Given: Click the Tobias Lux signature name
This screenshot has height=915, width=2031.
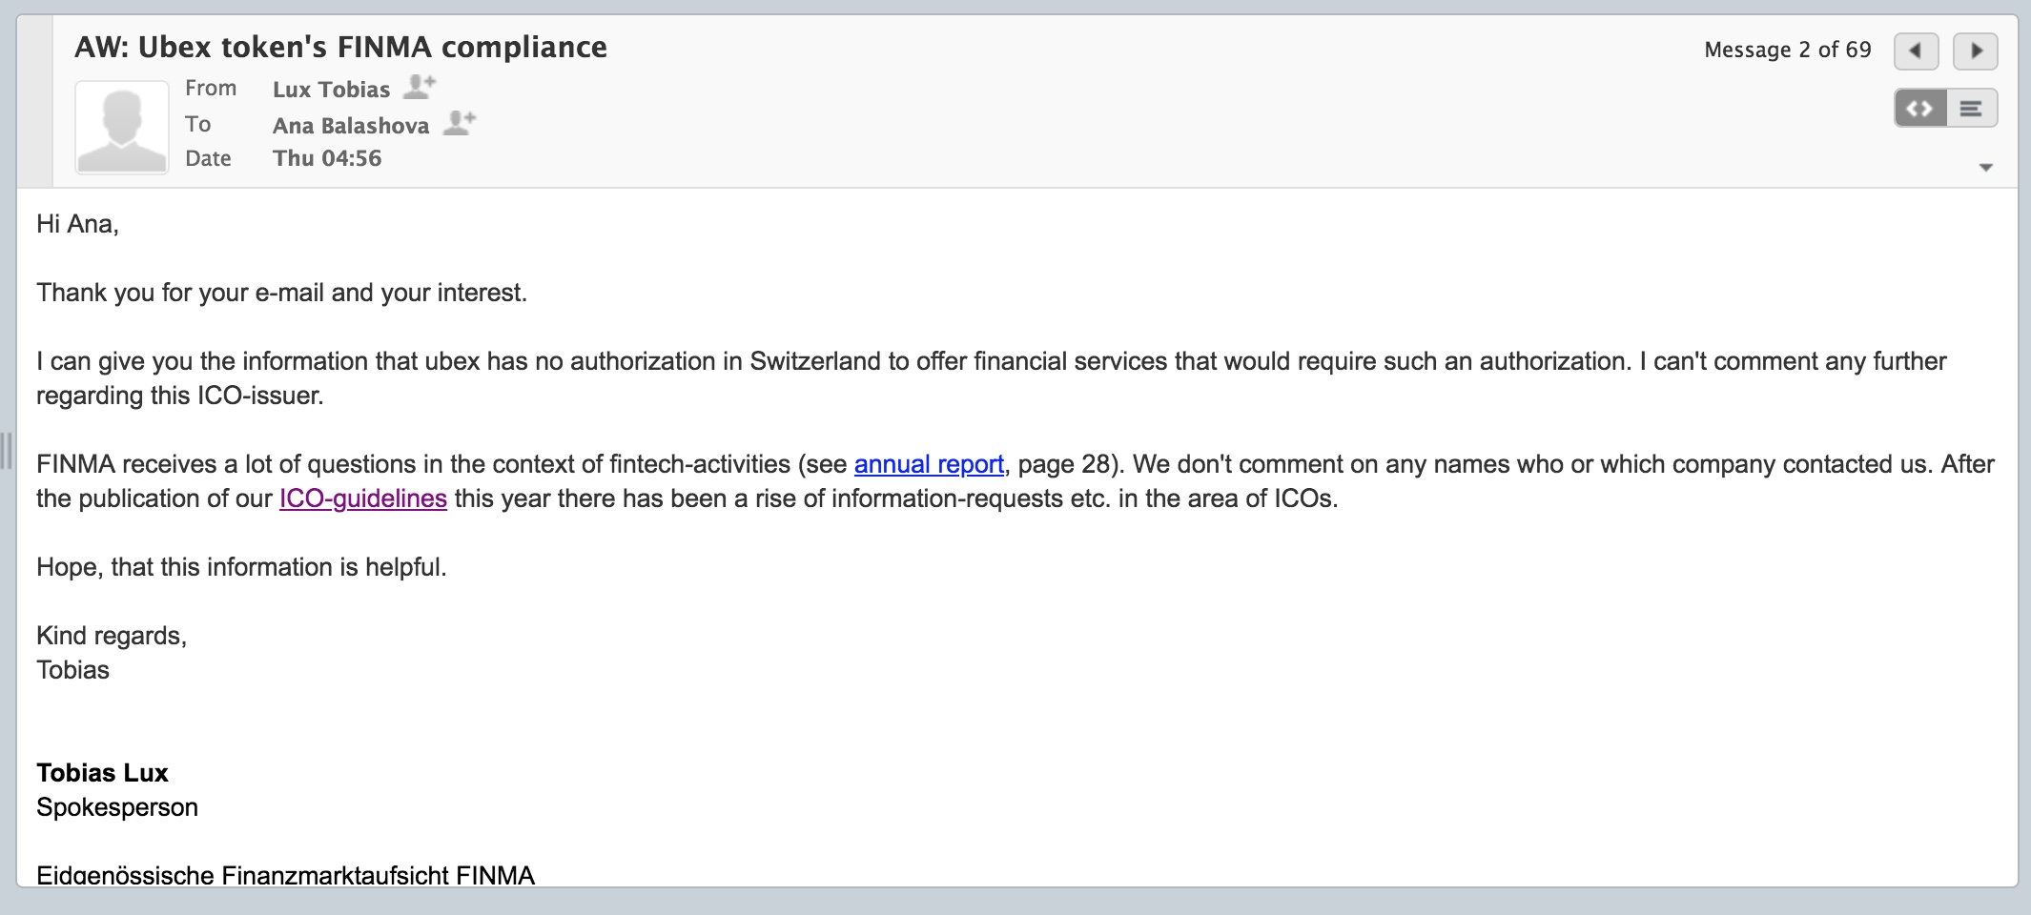Looking at the screenshot, I should pos(102,773).
